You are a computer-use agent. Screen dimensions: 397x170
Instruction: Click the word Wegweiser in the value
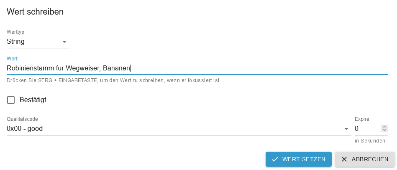(x=84, y=68)
